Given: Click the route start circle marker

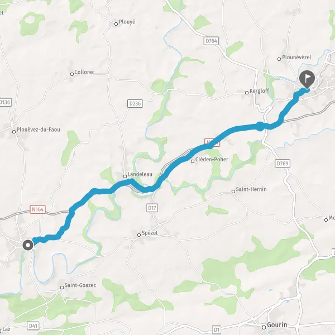Looking at the screenshot, I should (28, 245).
